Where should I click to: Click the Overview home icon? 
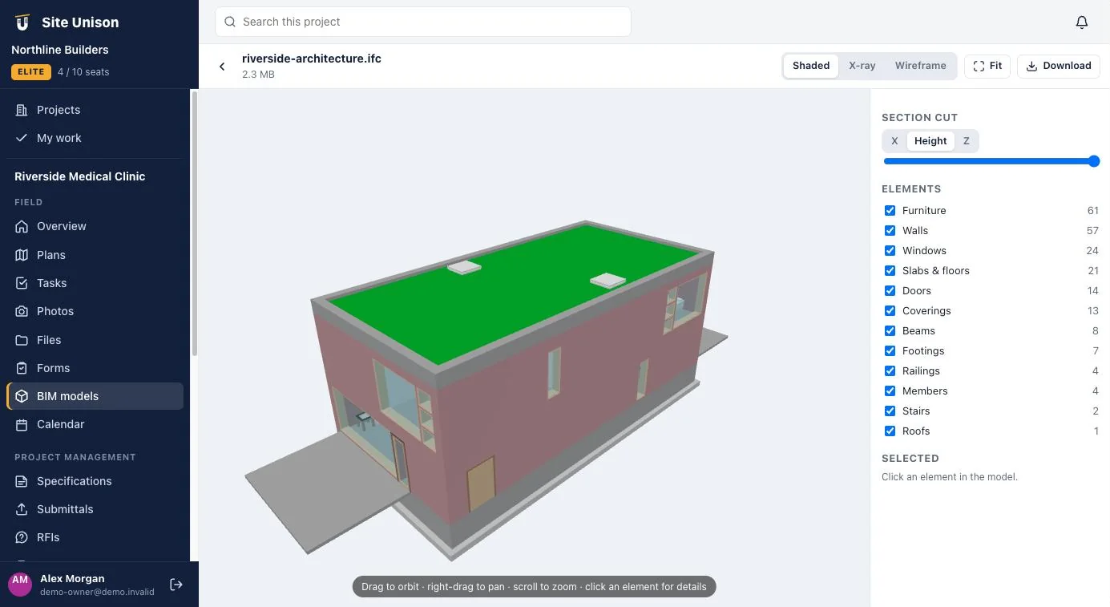coord(22,226)
